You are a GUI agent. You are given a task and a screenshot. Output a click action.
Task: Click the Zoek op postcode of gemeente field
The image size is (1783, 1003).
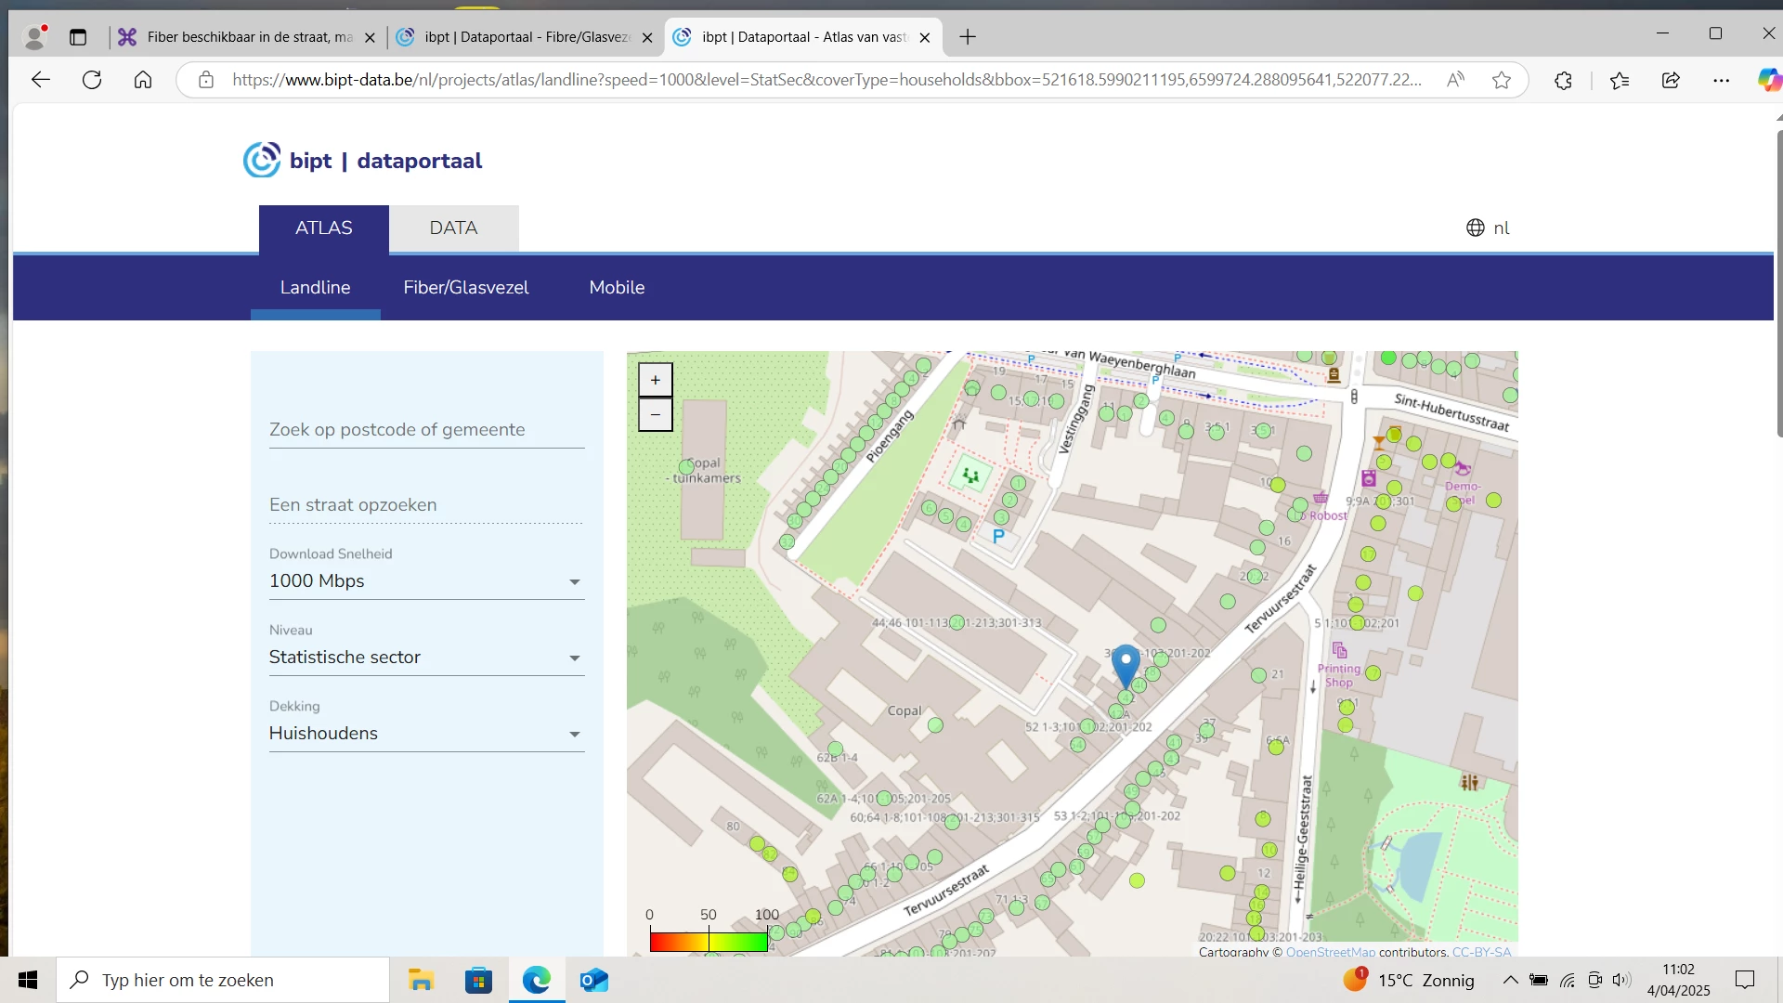pyautogui.click(x=426, y=430)
